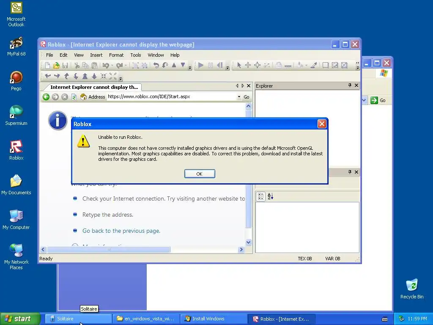Expand the far-right toolbar overflow chevron
Screen dimensions: 433x325
(x=358, y=65)
